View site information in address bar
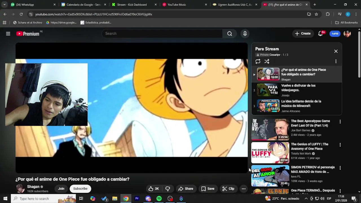 [x=30, y=14]
